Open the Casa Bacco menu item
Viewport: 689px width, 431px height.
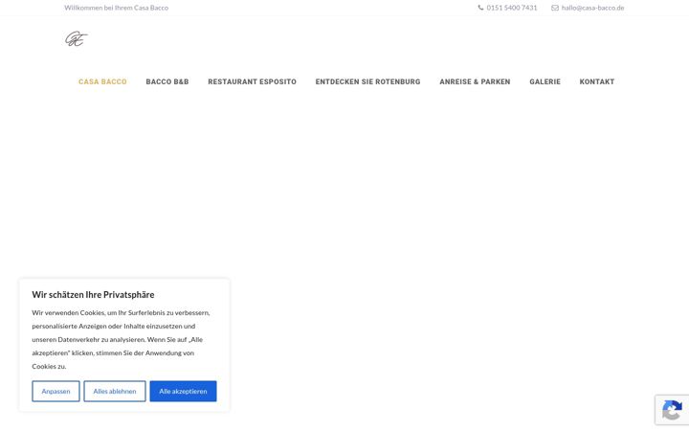102,81
